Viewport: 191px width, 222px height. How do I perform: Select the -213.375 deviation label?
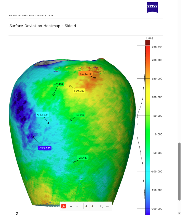point(45,148)
